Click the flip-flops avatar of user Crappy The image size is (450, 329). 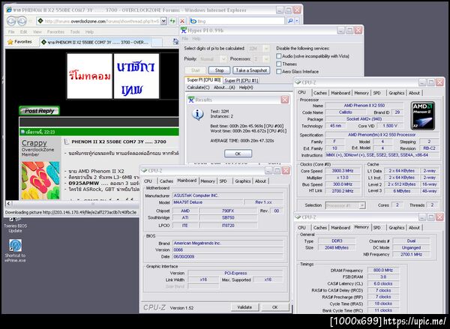point(40,181)
